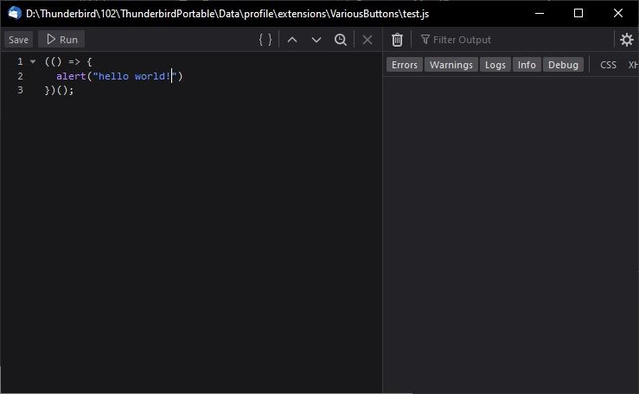This screenshot has height=394, width=639.
Task: Collapse code fold arrow on line 1
Action: click(x=33, y=62)
